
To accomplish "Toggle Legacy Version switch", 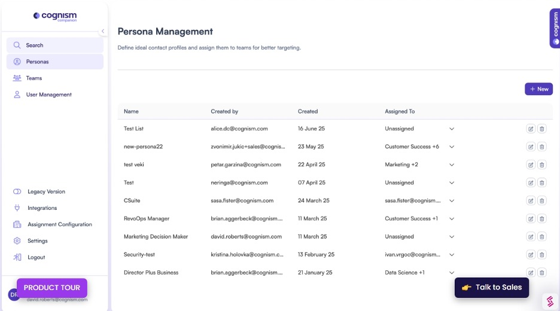I will [17, 191].
